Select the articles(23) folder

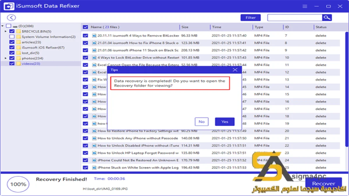pos(31,42)
